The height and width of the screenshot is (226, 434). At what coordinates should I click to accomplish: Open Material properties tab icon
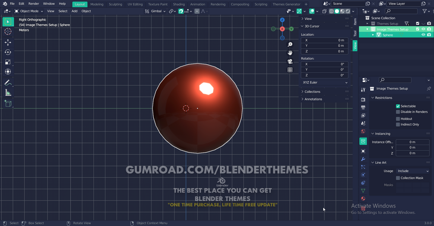click(x=363, y=199)
